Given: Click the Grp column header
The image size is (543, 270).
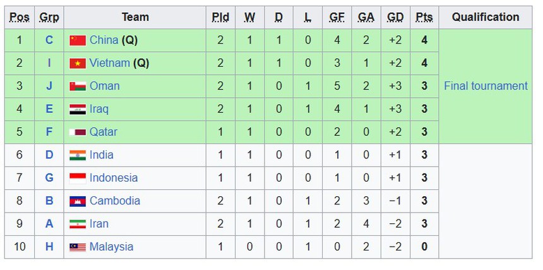Looking at the screenshot, I should click(49, 17).
